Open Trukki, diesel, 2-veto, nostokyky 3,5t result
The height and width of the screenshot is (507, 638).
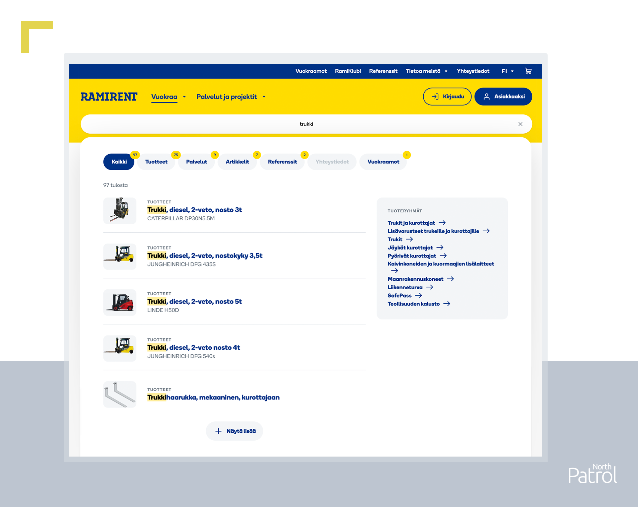[x=205, y=255]
